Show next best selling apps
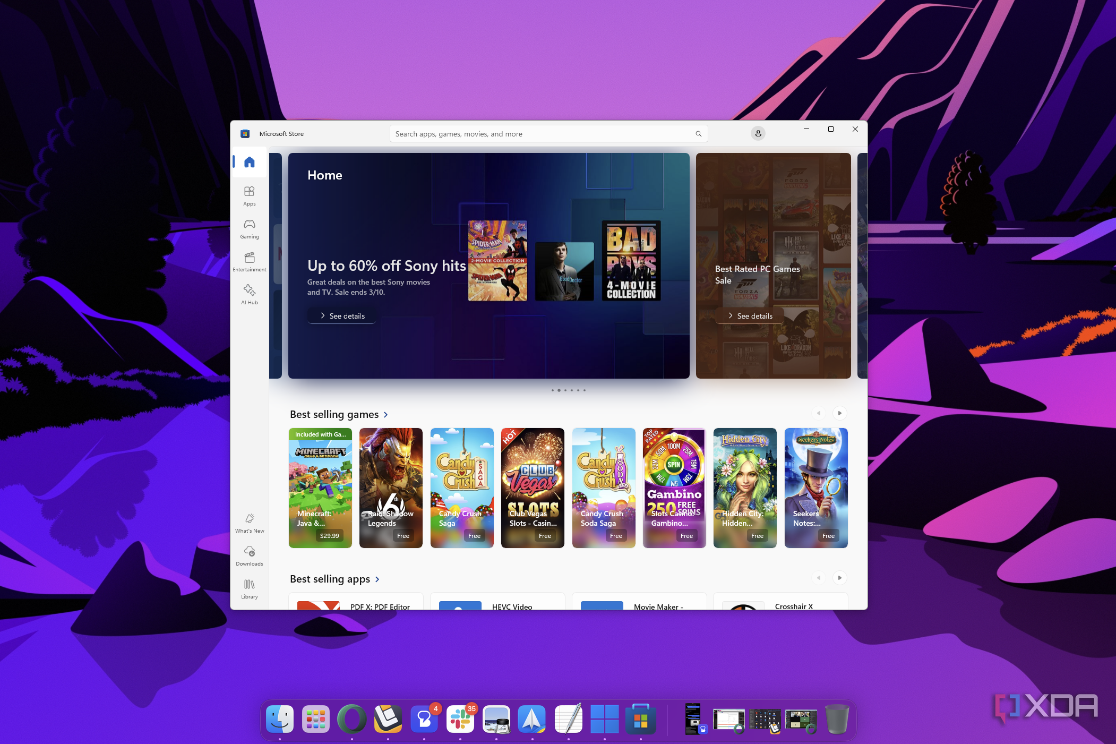 point(840,578)
